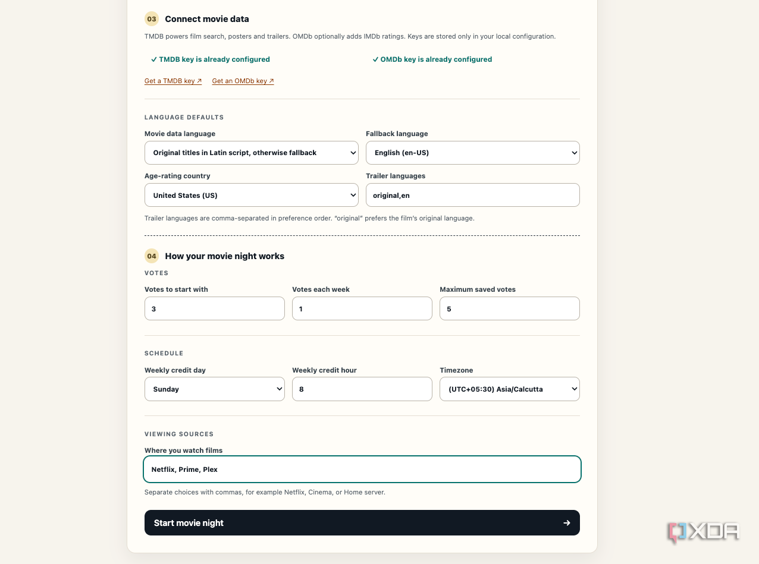Click the step 04 number badge
This screenshot has height=564, width=759.
(152, 256)
